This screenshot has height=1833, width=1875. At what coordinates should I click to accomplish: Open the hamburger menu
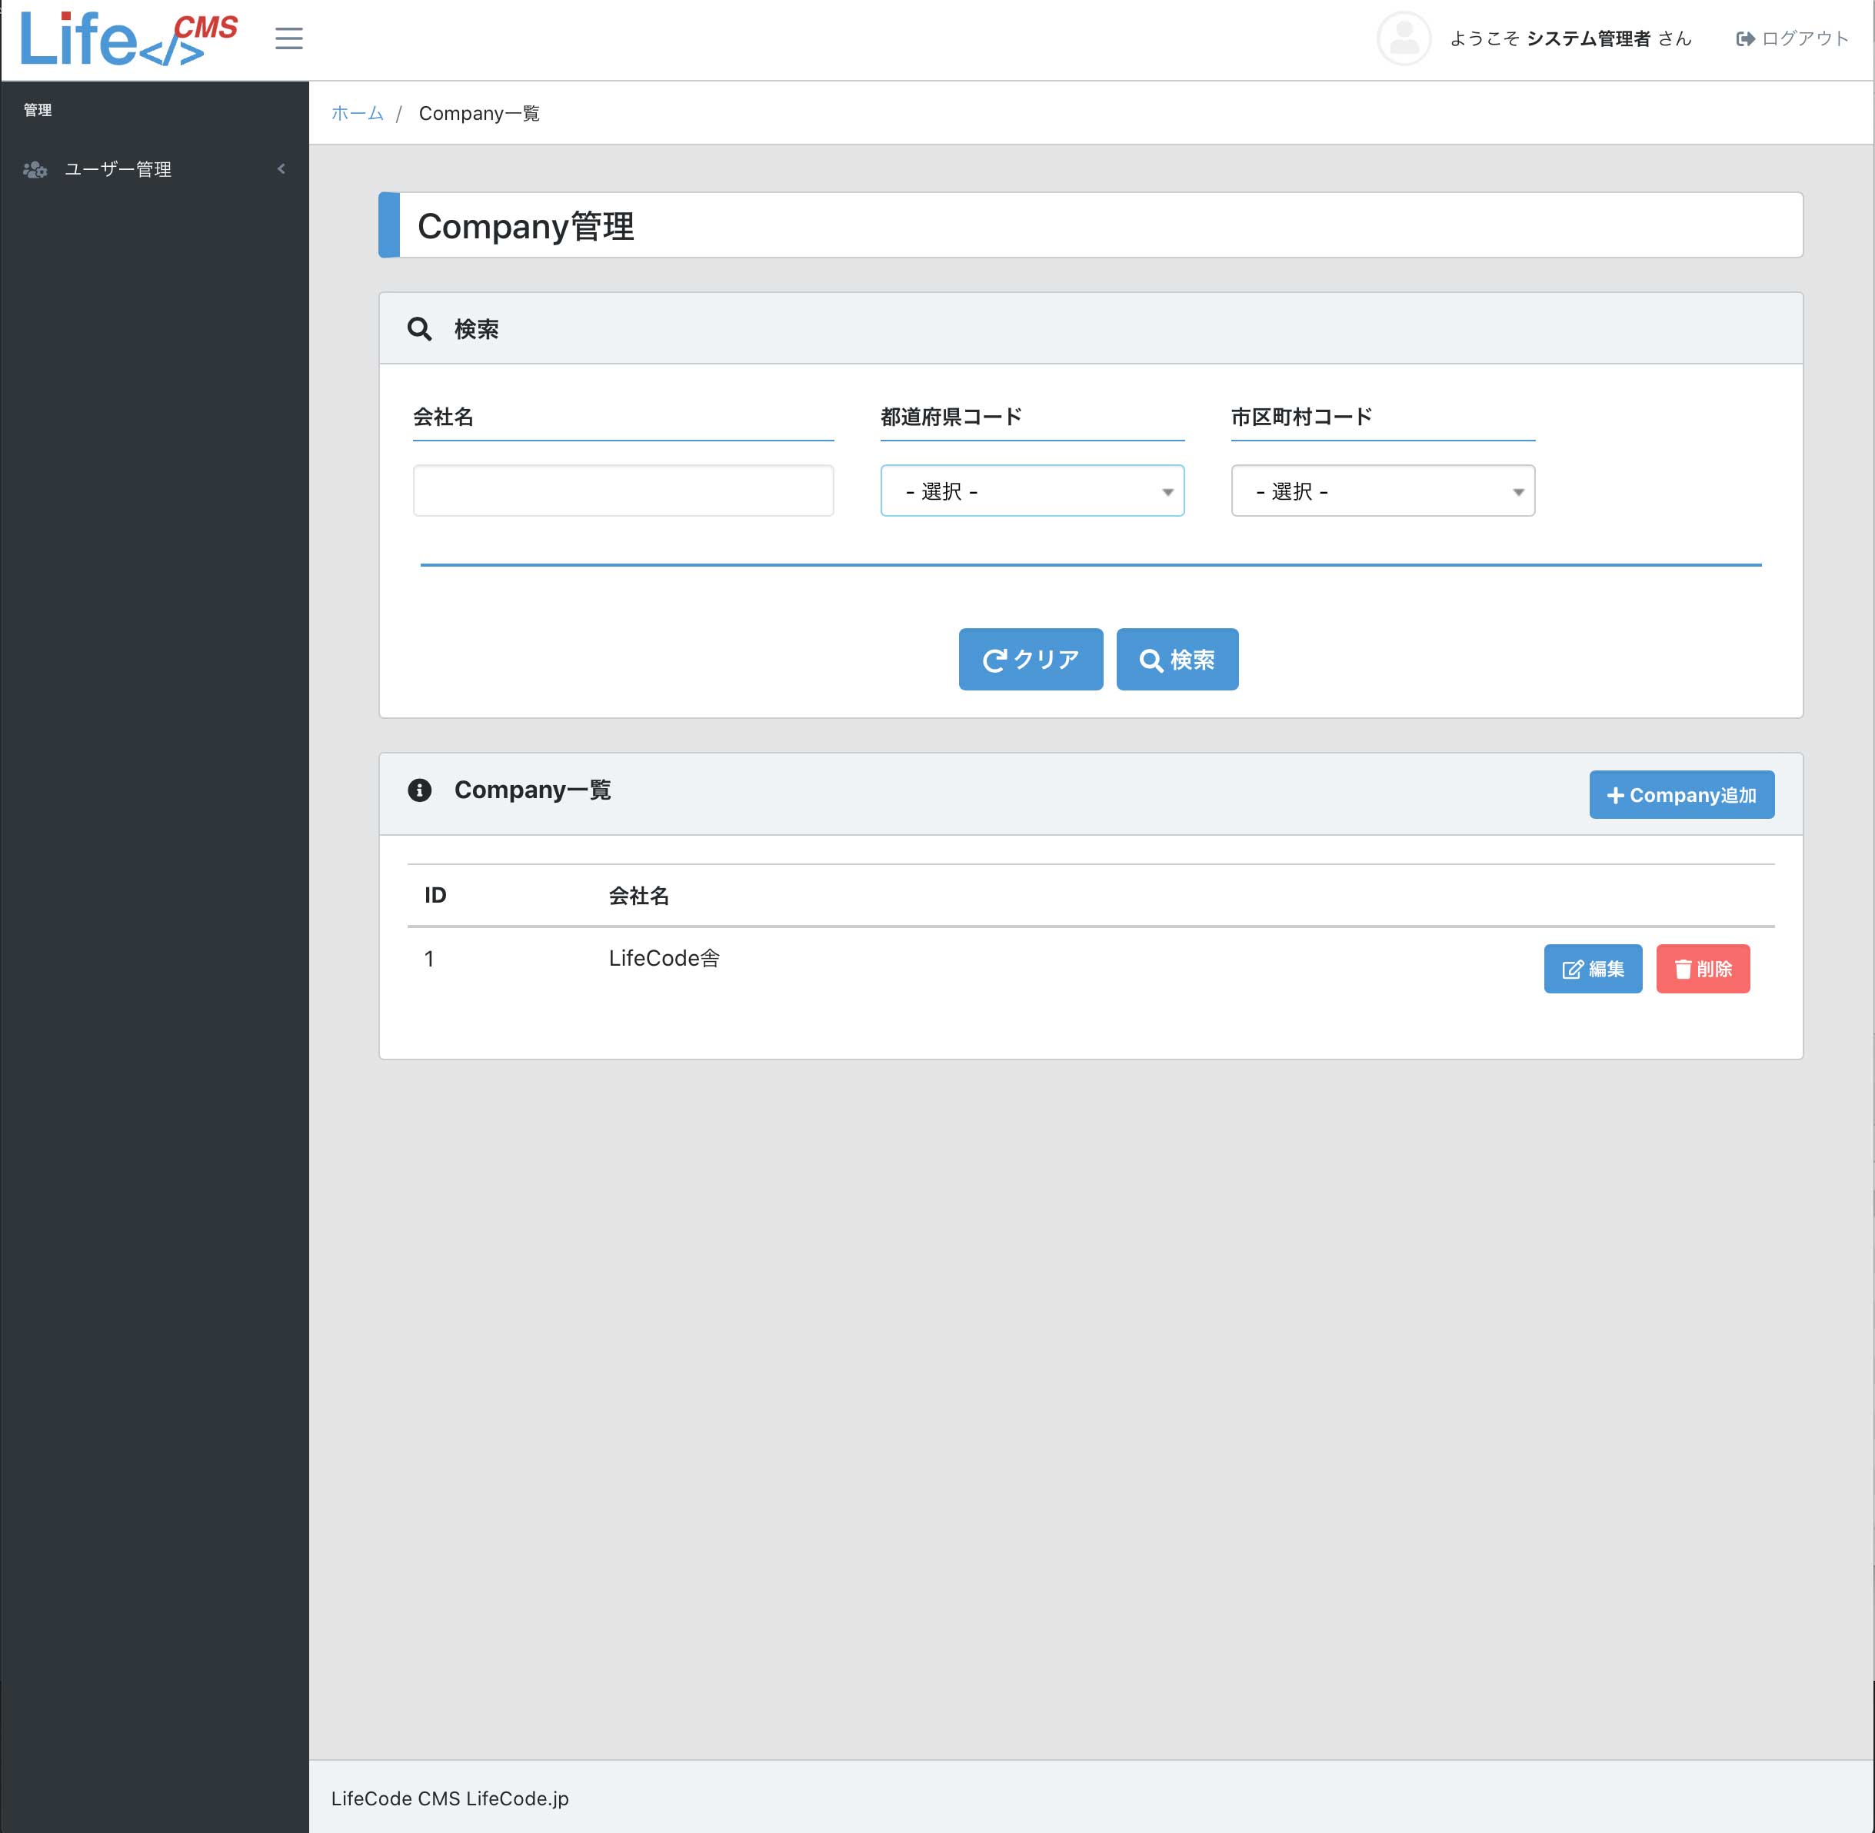288,38
